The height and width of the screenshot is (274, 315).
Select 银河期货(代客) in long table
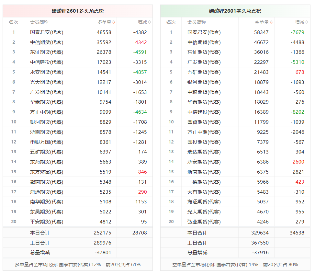click(47, 122)
